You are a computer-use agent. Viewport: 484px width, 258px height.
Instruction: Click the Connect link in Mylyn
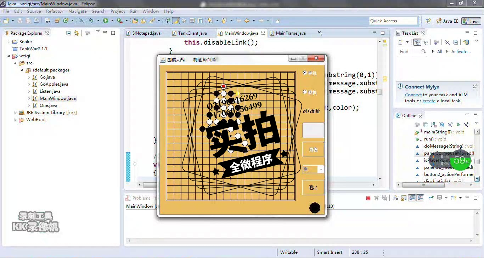(x=413, y=95)
